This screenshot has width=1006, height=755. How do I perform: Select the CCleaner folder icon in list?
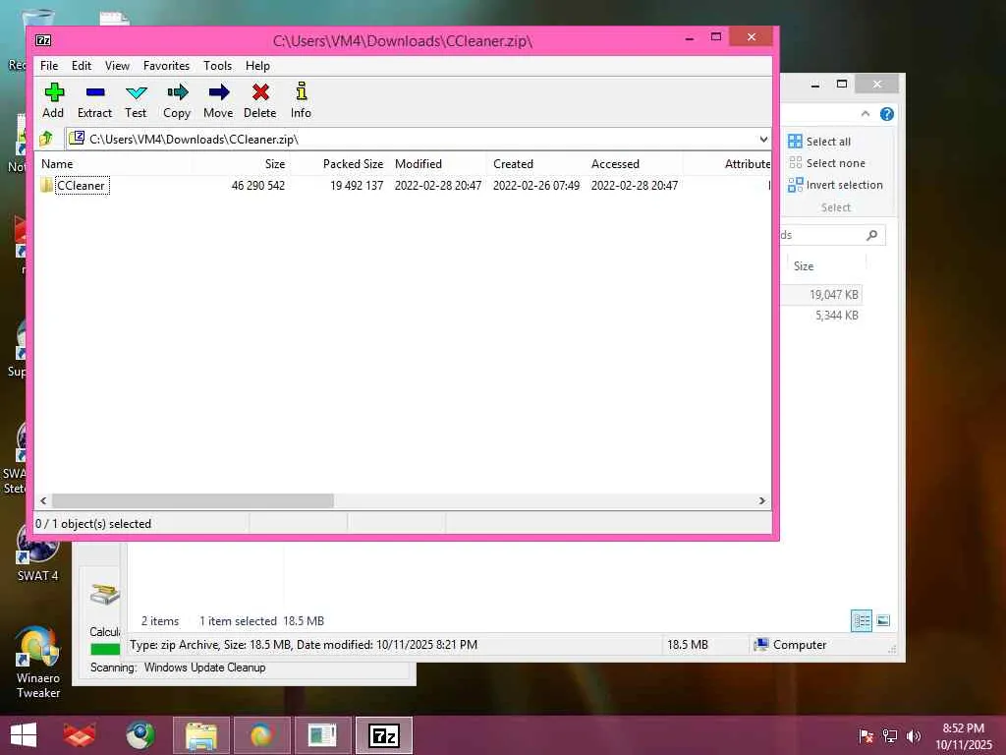point(46,185)
